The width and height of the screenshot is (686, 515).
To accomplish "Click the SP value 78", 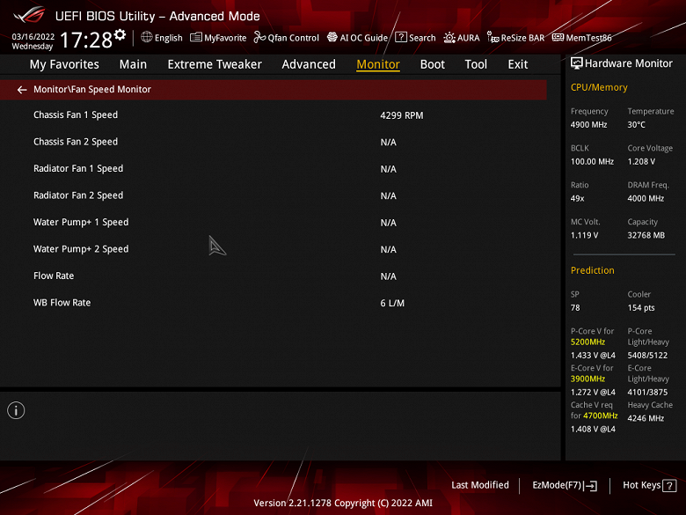I will tap(575, 308).
